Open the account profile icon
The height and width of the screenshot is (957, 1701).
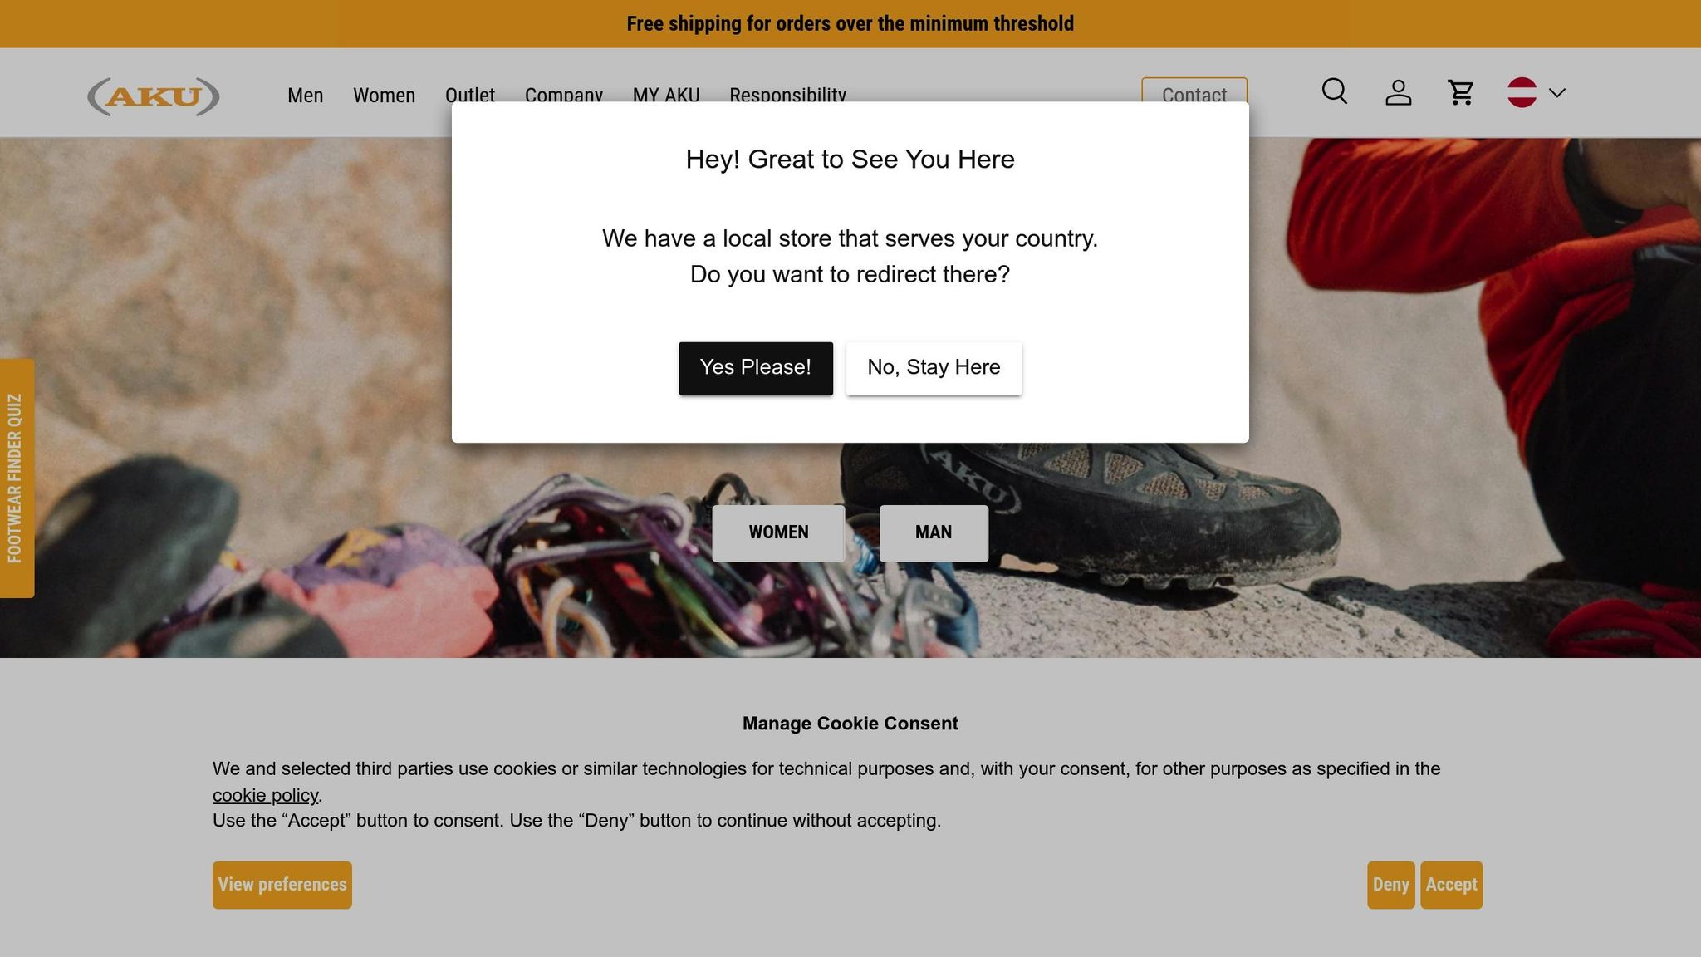1399,92
